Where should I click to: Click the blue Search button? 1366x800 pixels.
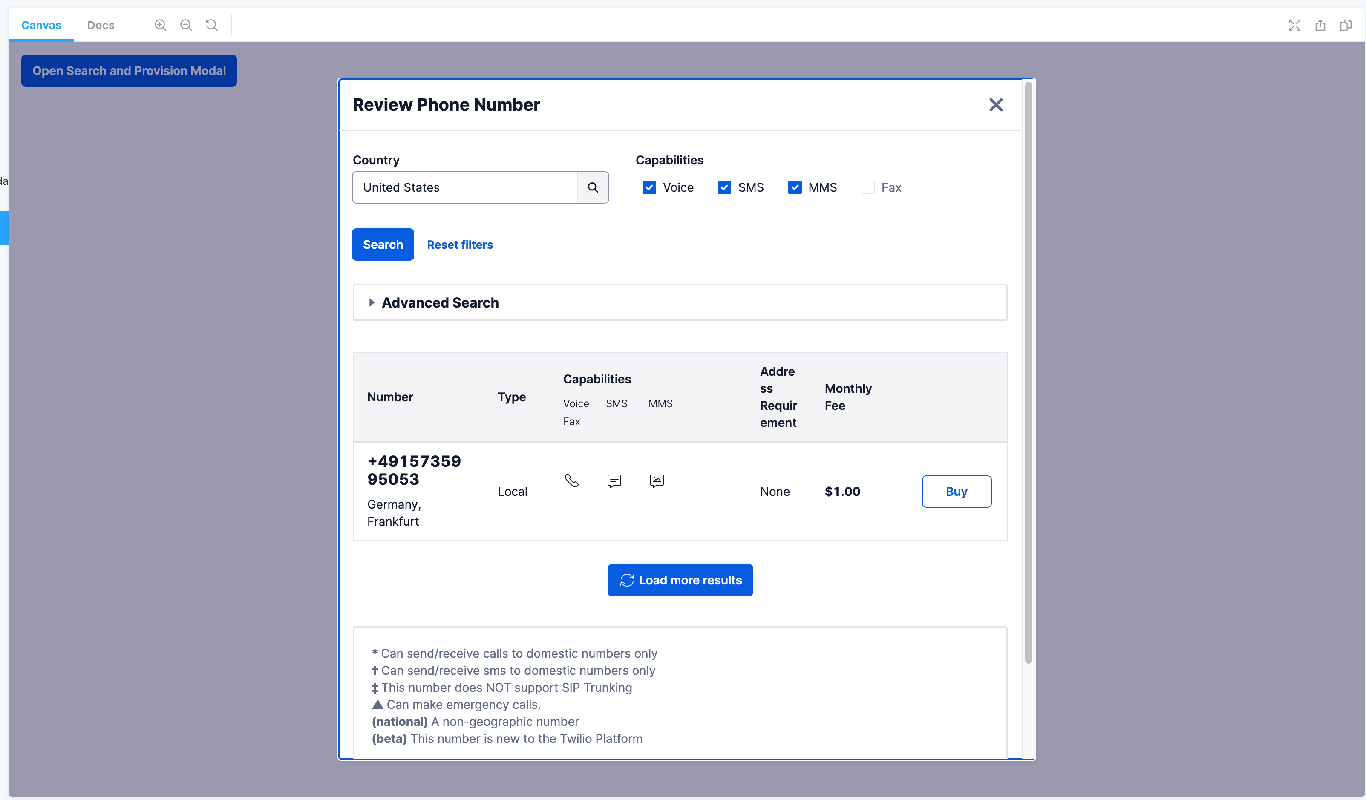pyautogui.click(x=383, y=245)
